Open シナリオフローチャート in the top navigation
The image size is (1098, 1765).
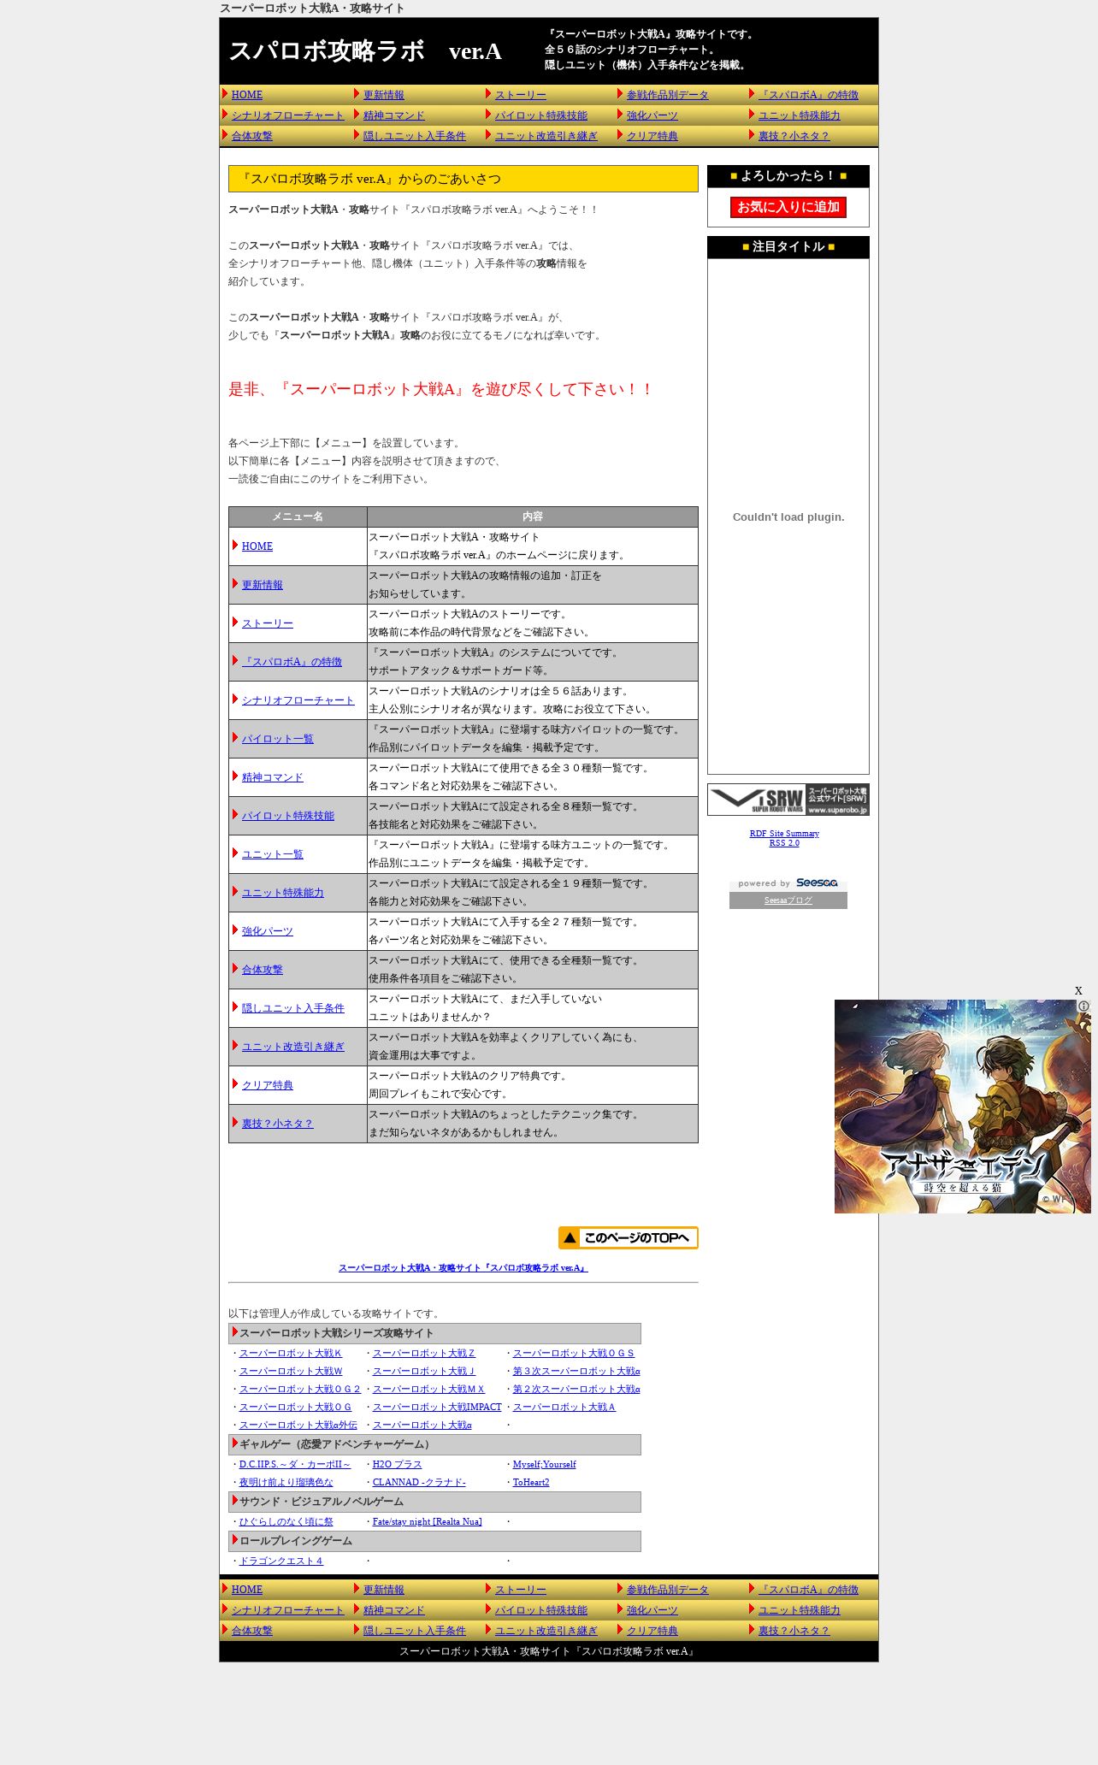[288, 115]
